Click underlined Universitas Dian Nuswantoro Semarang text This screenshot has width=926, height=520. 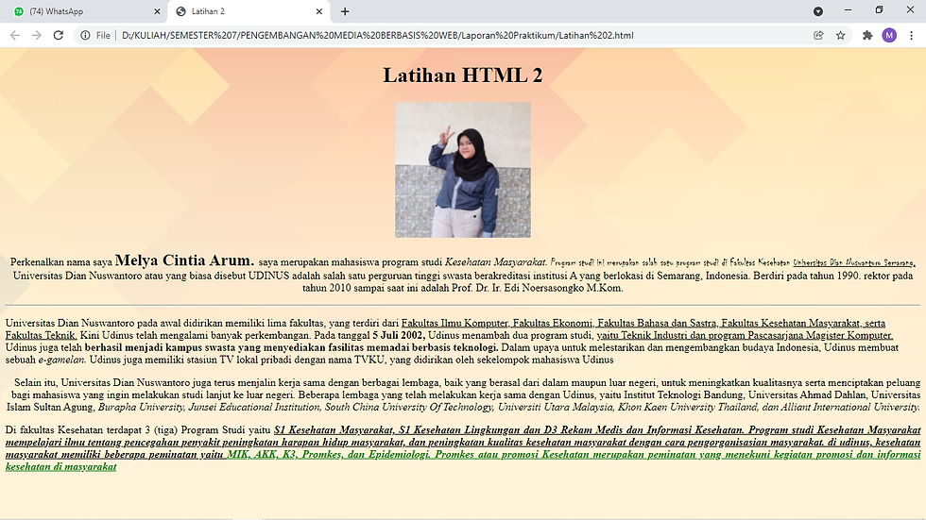click(853, 263)
